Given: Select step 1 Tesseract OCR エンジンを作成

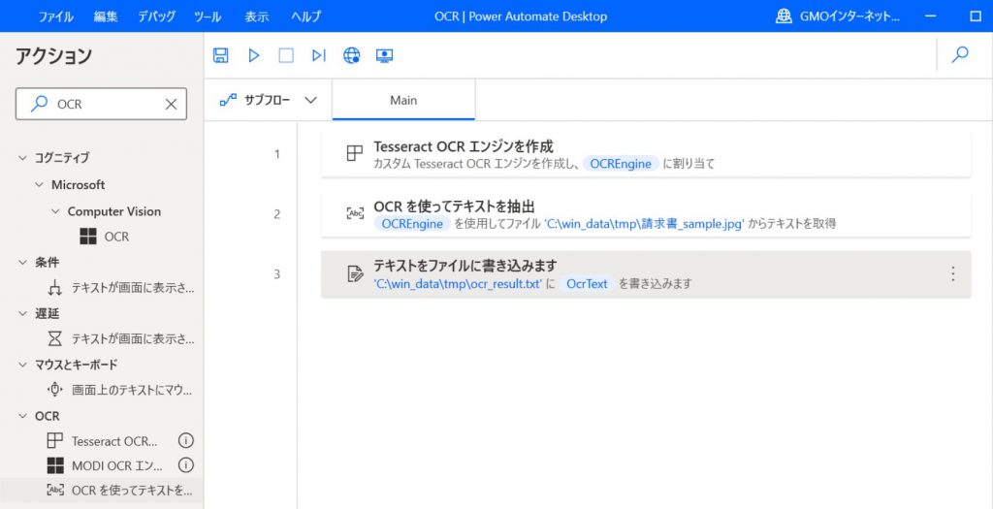Looking at the screenshot, I should [x=646, y=154].
